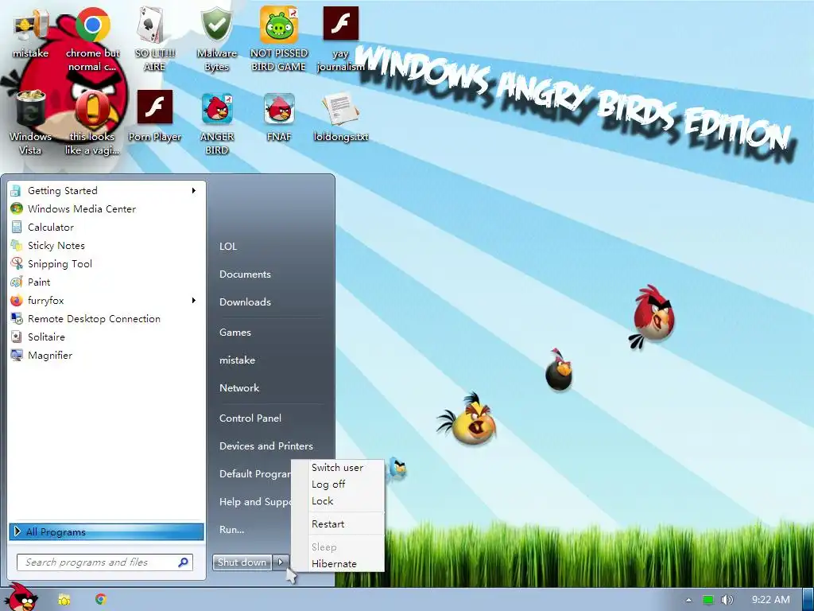814x611 pixels.
Task: Select Lock from the power menu
Action: point(323,501)
